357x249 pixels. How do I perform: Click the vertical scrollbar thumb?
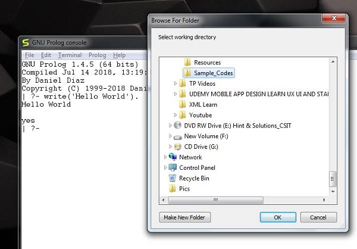tap(333, 179)
